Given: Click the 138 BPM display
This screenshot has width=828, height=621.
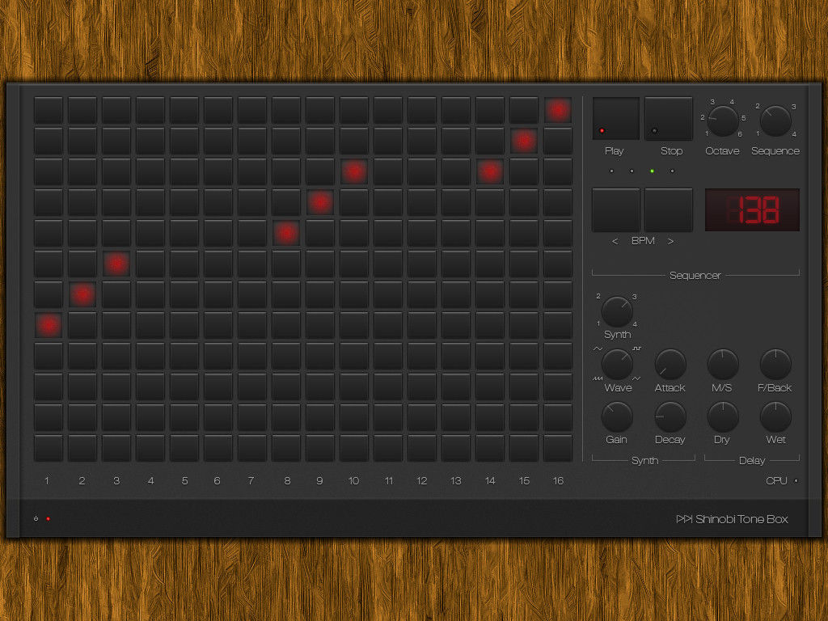Looking at the screenshot, I should (752, 209).
